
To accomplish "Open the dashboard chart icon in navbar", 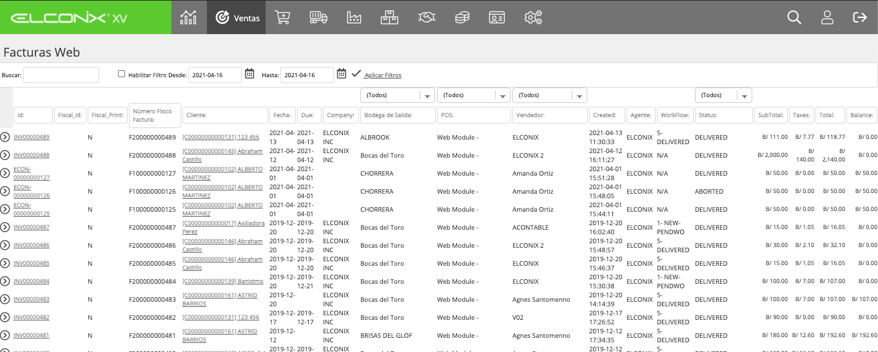I will pyautogui.click(x=188, y=17).
